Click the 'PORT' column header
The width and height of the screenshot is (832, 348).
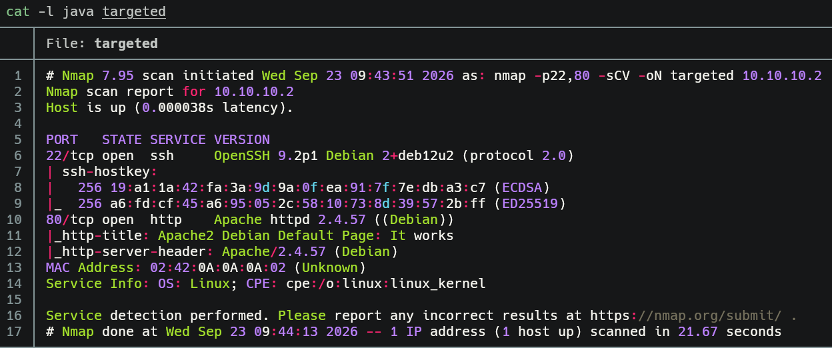[62, 139]
